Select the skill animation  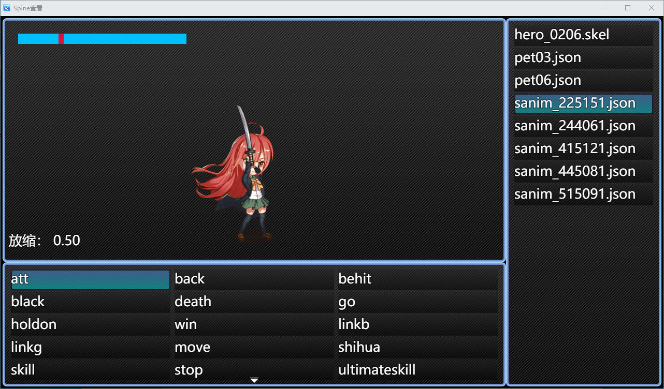pyautogui.click(x=90, y=370)
